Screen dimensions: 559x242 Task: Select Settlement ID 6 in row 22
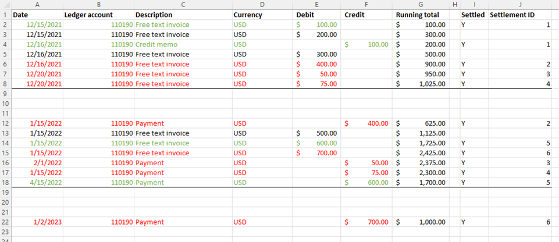(520, 222)
